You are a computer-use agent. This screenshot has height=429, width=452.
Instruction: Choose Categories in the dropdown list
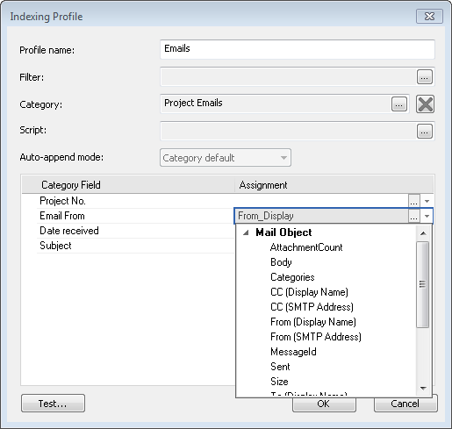[x=292, y=277]
